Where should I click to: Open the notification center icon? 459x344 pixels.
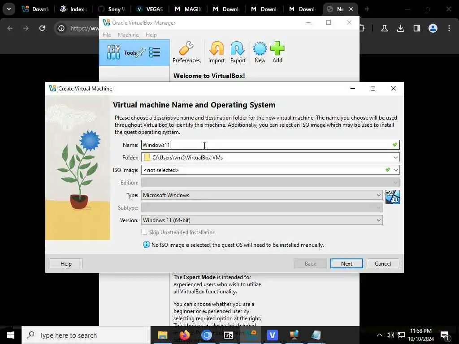(x=444, y=335)
